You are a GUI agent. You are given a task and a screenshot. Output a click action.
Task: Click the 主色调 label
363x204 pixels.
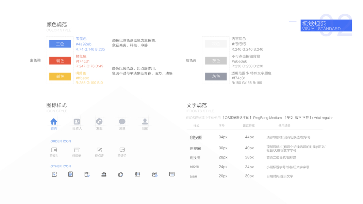pos(35,61)
